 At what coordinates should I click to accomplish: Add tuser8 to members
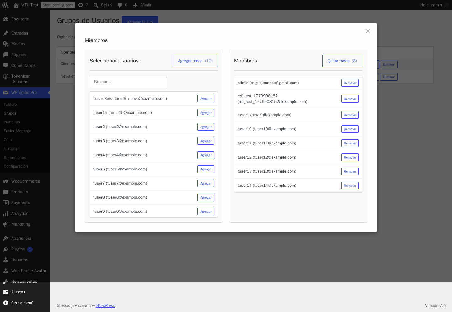(x=206, y=197)
